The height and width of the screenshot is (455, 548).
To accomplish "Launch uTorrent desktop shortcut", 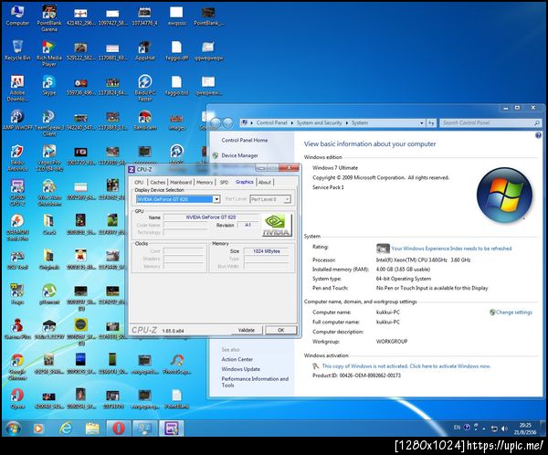I will pos(49,294).
